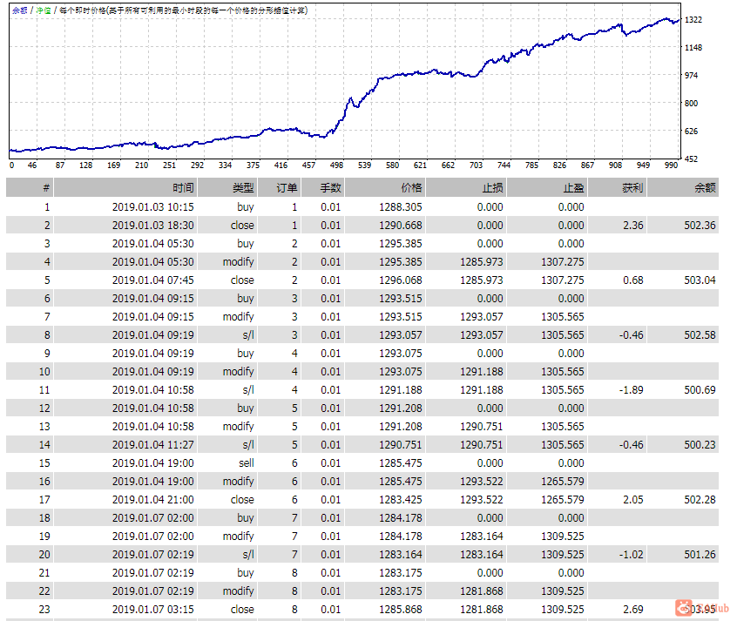Click profit value -1.89
This screenshot has height=621, width=737.
631,390
